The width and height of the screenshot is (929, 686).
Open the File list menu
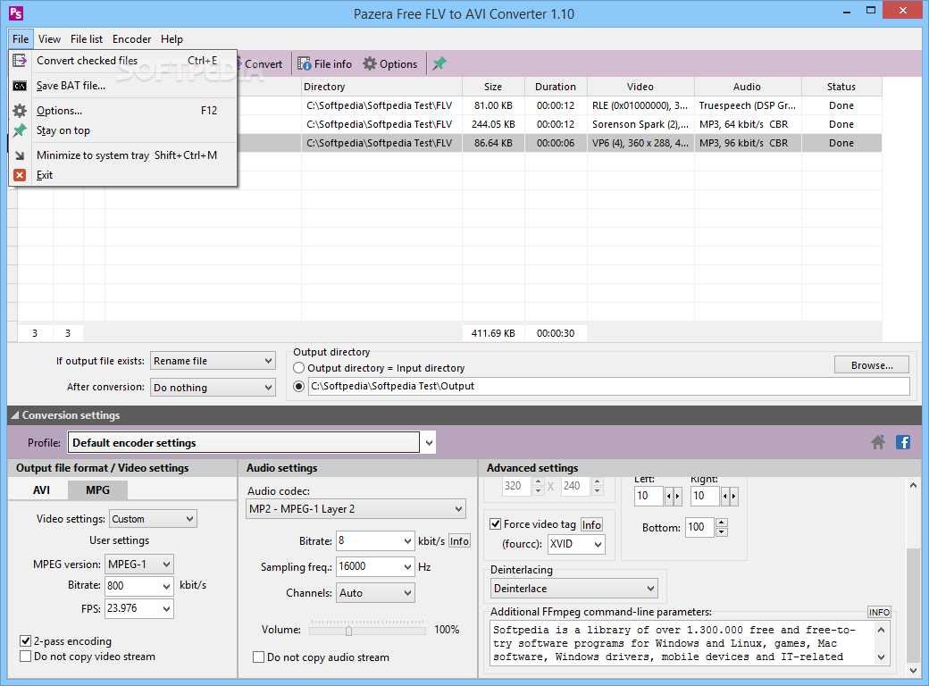(x=87, y=39)
